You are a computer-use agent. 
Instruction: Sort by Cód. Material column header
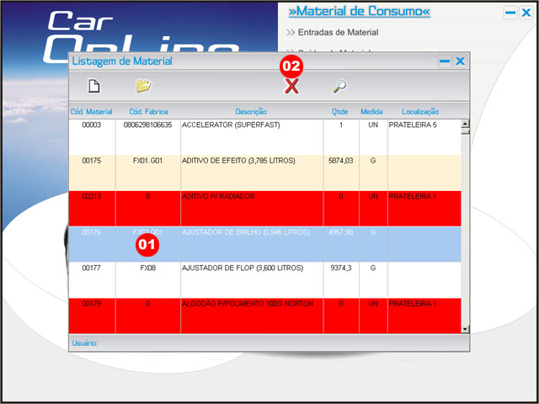[92, 111]
